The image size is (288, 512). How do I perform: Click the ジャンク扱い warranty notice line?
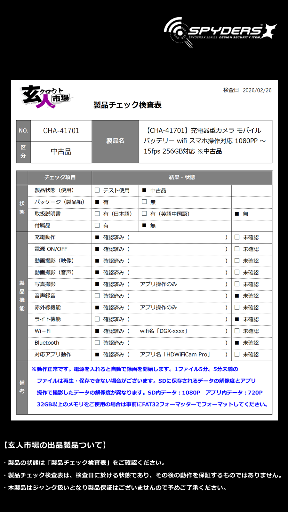115,488
